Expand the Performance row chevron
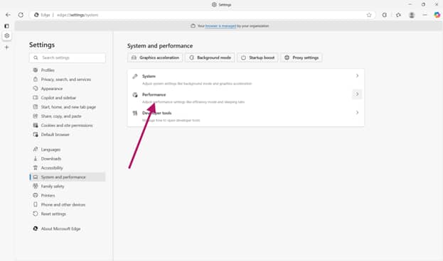The width and height of the screenshot is (443, 261). coord(357,94)
